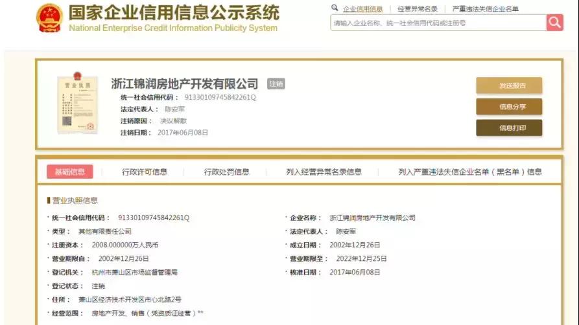Select the 企业信用信息 search category
Screen dimensions: 579x325
click(x=362, y=9)
